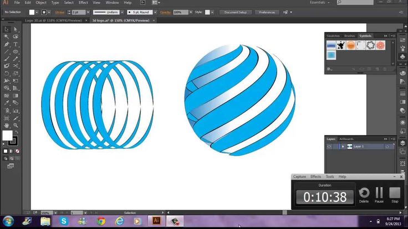Set the None fill mode box
This screenshot has height=229, width=408.
click(x=17, y=151)
